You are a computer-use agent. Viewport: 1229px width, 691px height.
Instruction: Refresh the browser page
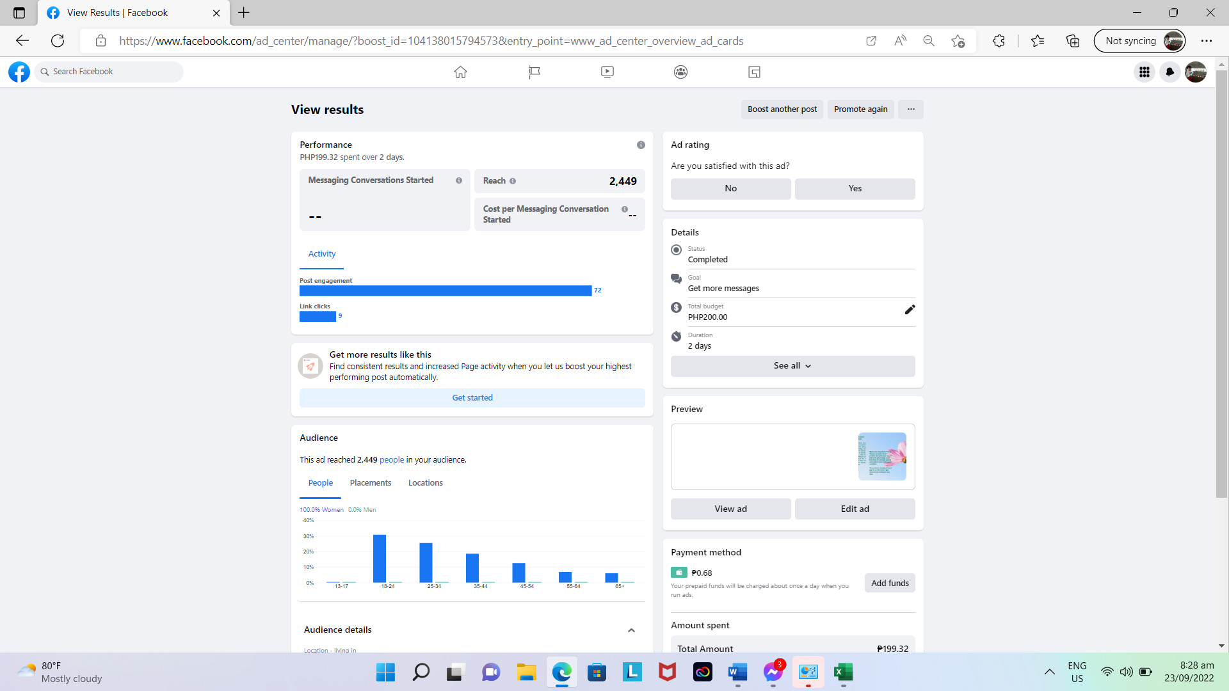[x=58, y=41]
